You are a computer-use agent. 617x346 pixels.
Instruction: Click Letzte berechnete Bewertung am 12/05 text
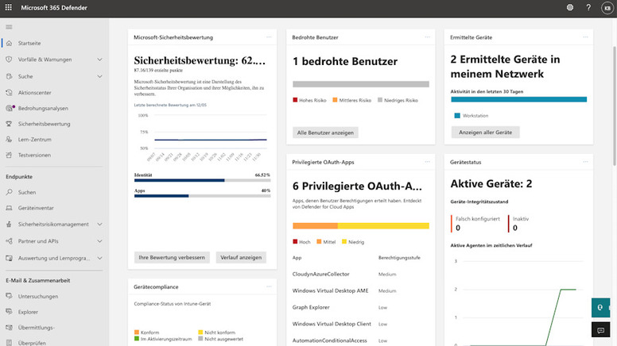[170, 106]
